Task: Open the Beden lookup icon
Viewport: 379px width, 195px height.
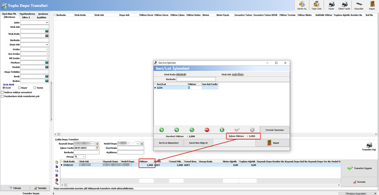Action: [47, 81]
